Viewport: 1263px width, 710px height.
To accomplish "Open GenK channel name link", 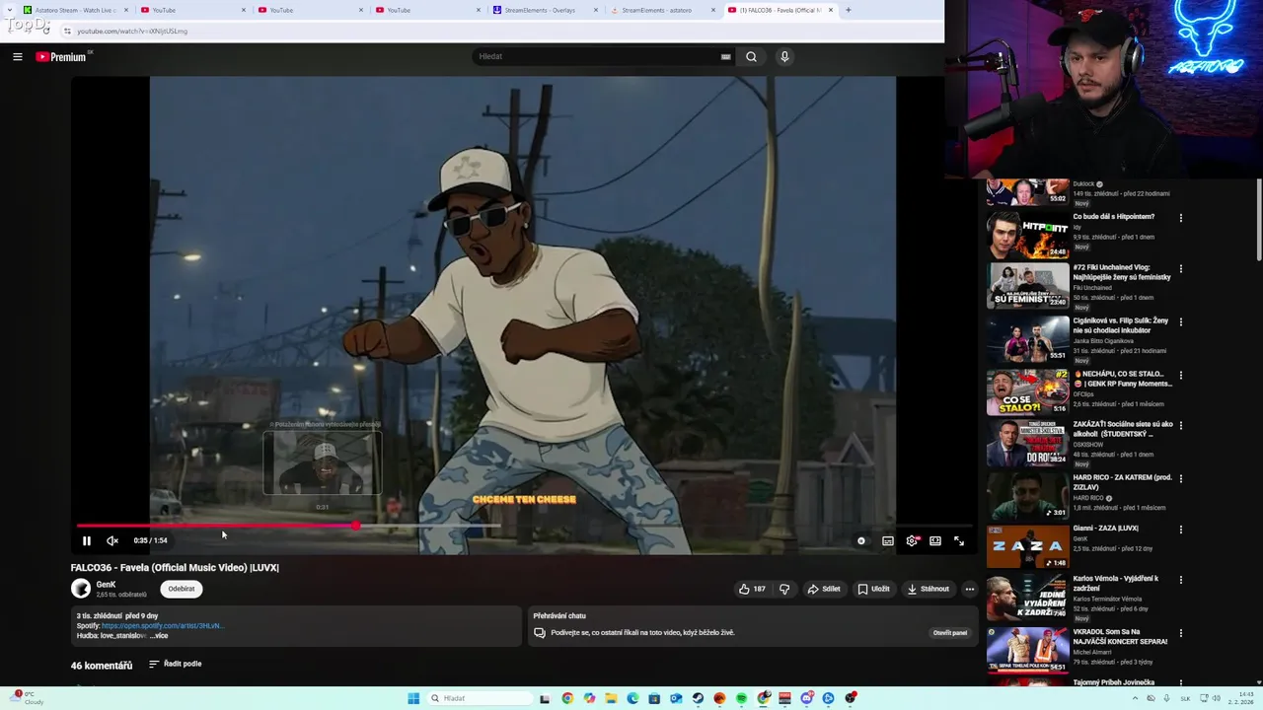I will (106, 585).
